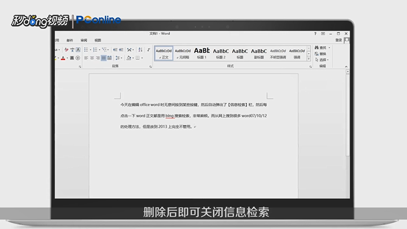Toggle Character Shading icon
Screen dimensions: 407x229
click(72, 58)
